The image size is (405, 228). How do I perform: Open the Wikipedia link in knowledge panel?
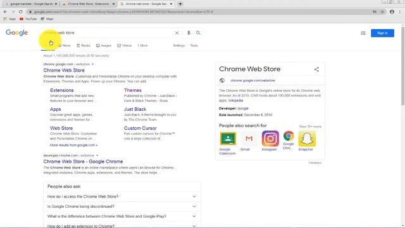[x=235, y=100]
